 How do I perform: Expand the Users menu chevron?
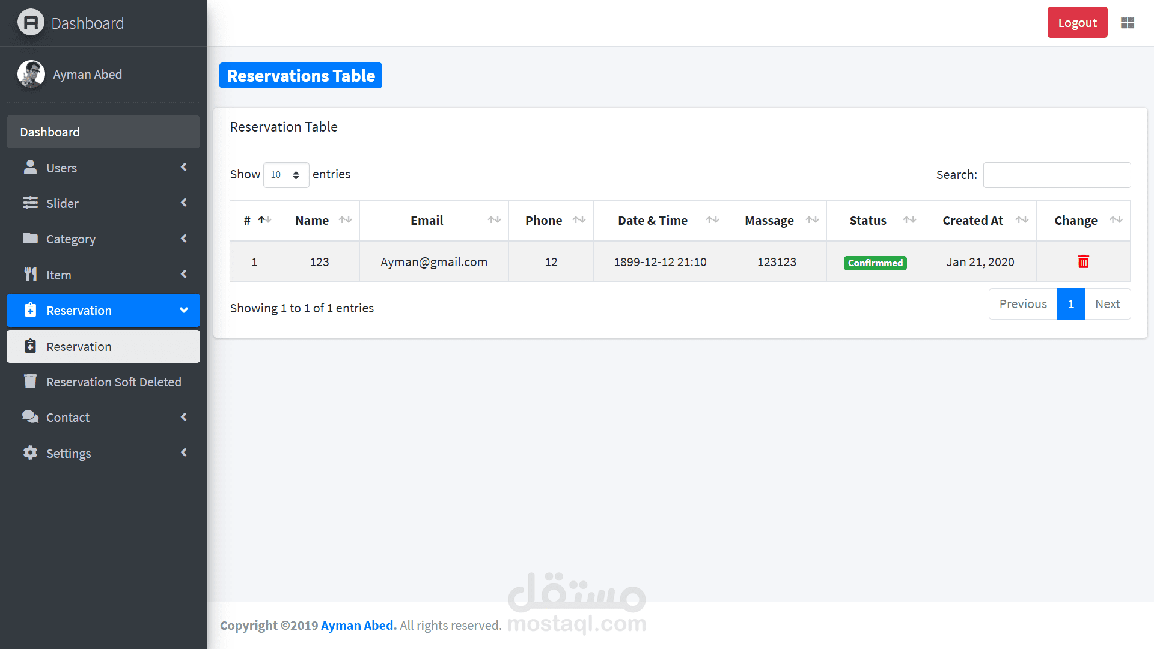pyautogui.click(x=184, y=168)
